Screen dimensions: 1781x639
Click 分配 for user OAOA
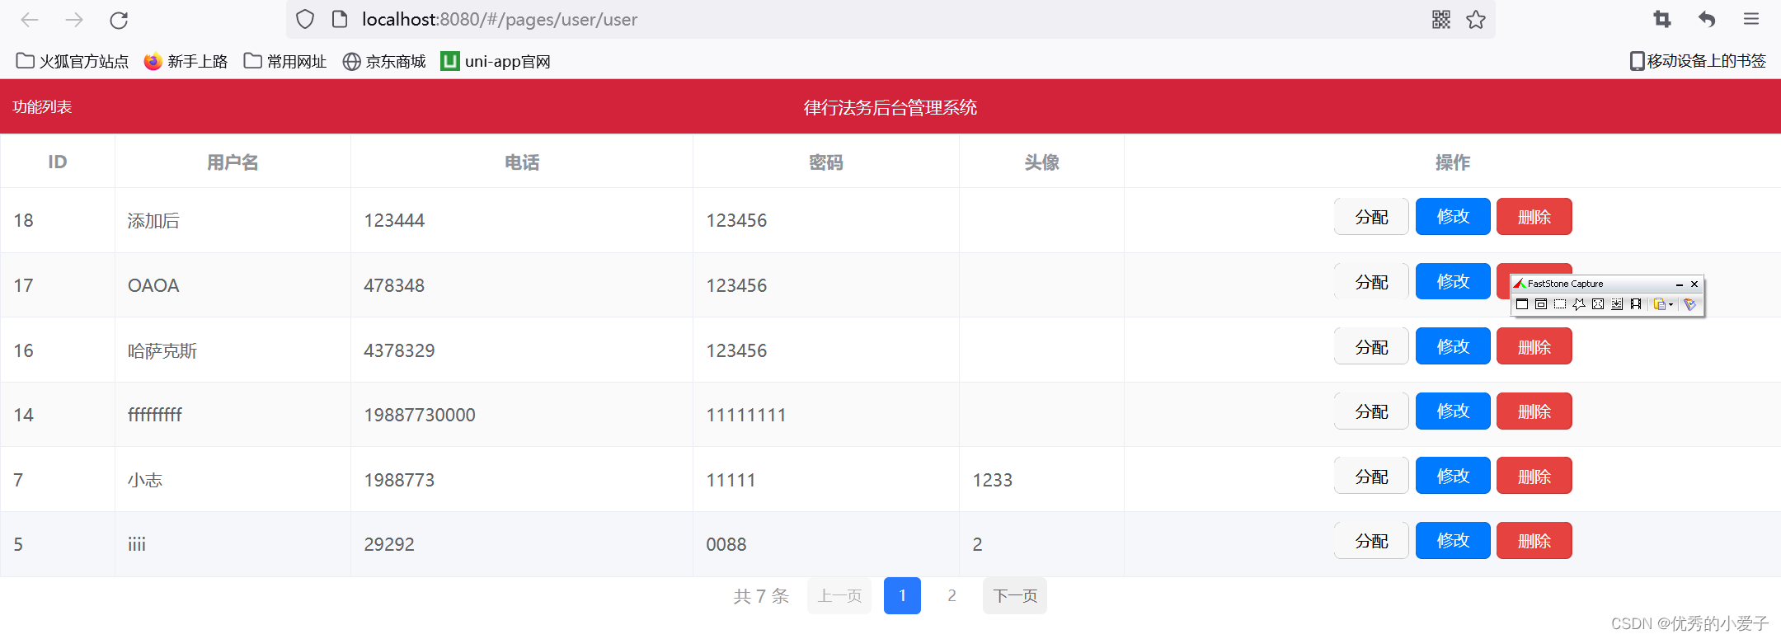1371,281
